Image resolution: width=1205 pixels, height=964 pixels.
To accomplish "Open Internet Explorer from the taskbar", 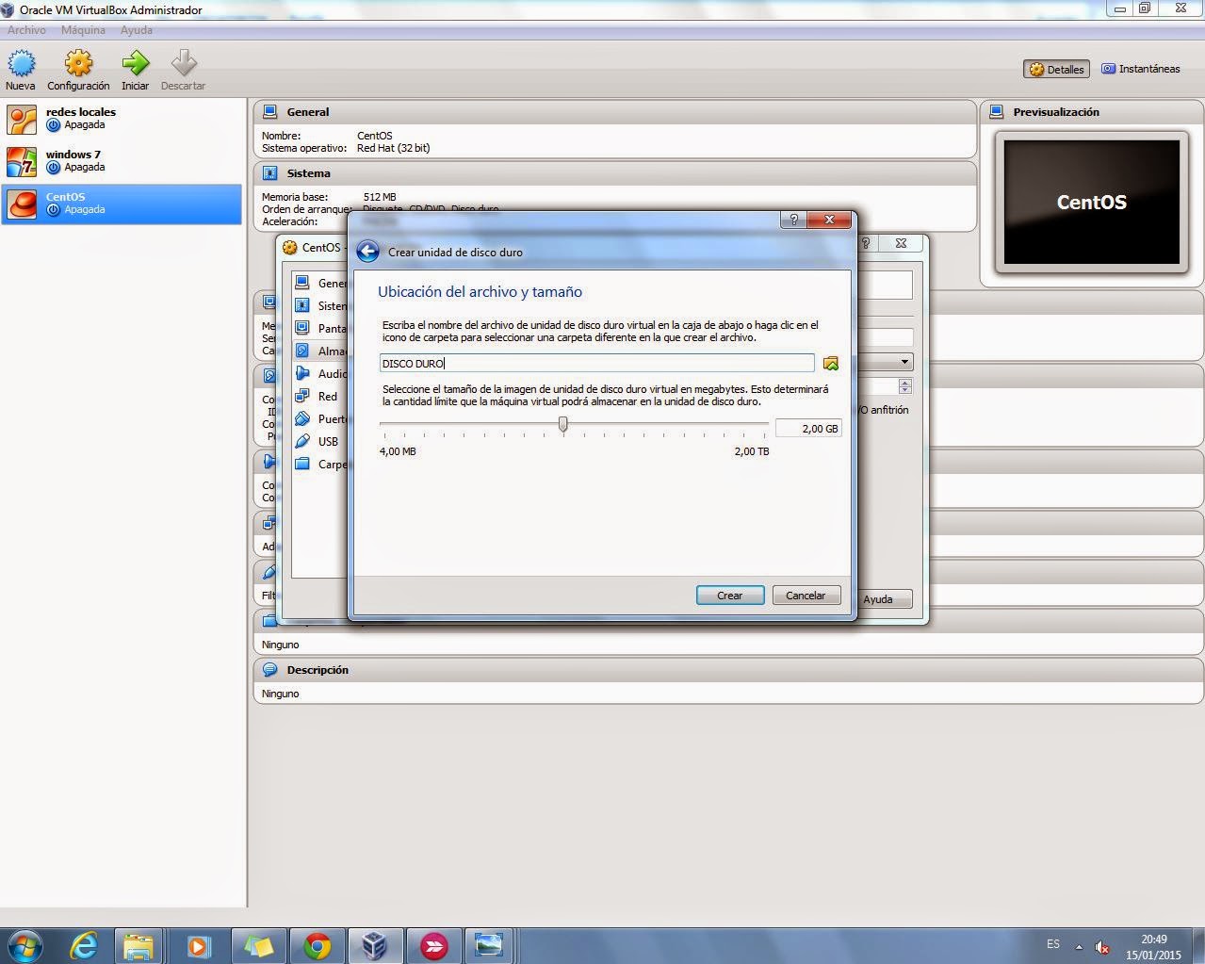I will click(84, 945).
